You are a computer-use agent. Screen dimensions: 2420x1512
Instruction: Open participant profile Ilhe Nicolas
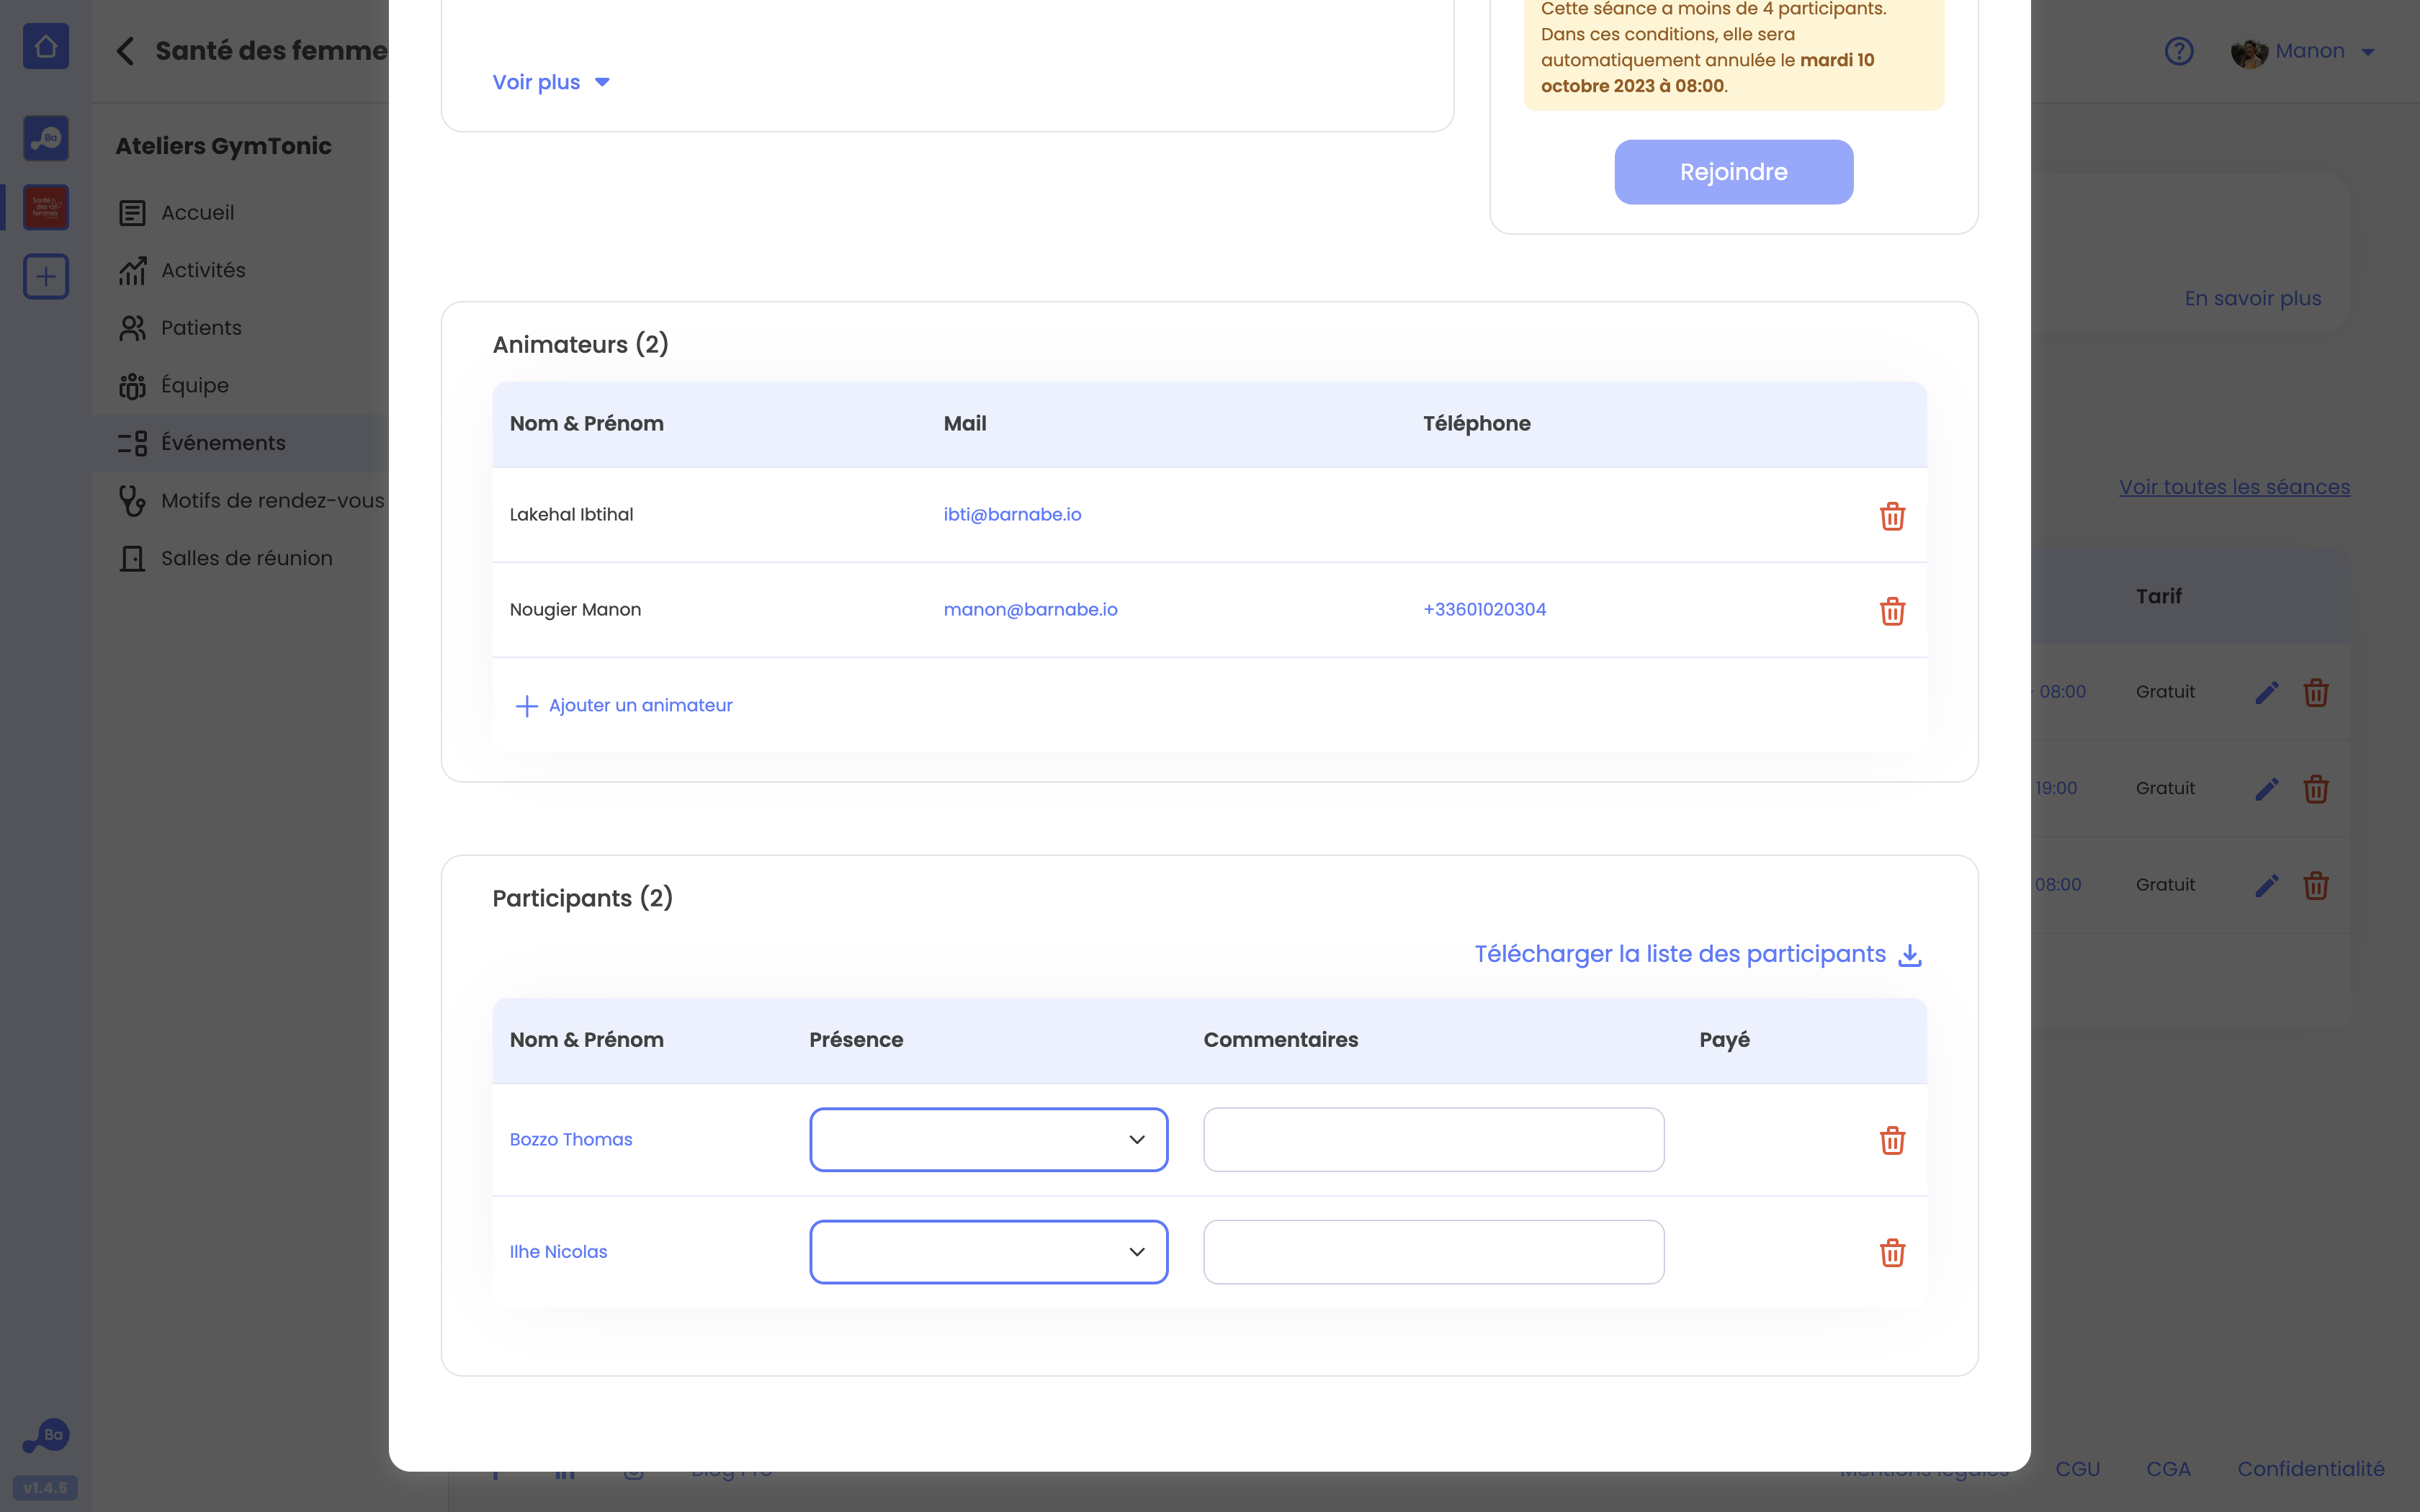pos(558,1252)
